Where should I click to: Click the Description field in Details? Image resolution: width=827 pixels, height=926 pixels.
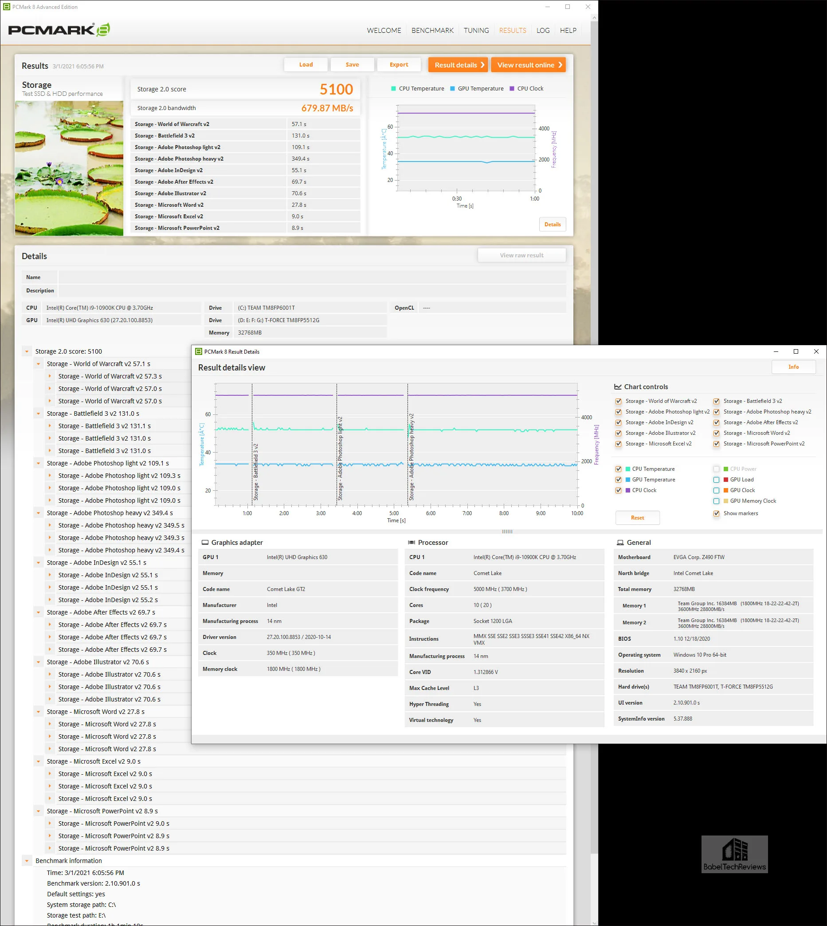coord(312,291)
